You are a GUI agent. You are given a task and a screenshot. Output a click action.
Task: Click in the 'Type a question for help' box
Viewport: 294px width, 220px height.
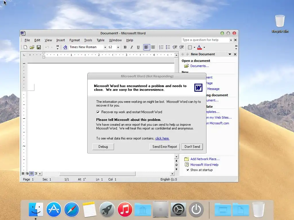(205, 40)
